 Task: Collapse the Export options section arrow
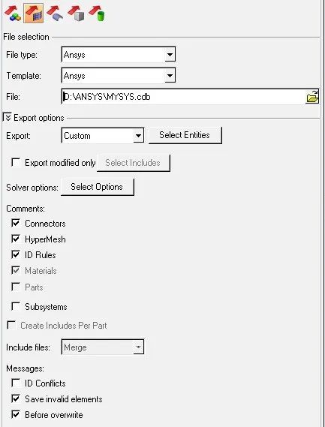tap(8, 117)
